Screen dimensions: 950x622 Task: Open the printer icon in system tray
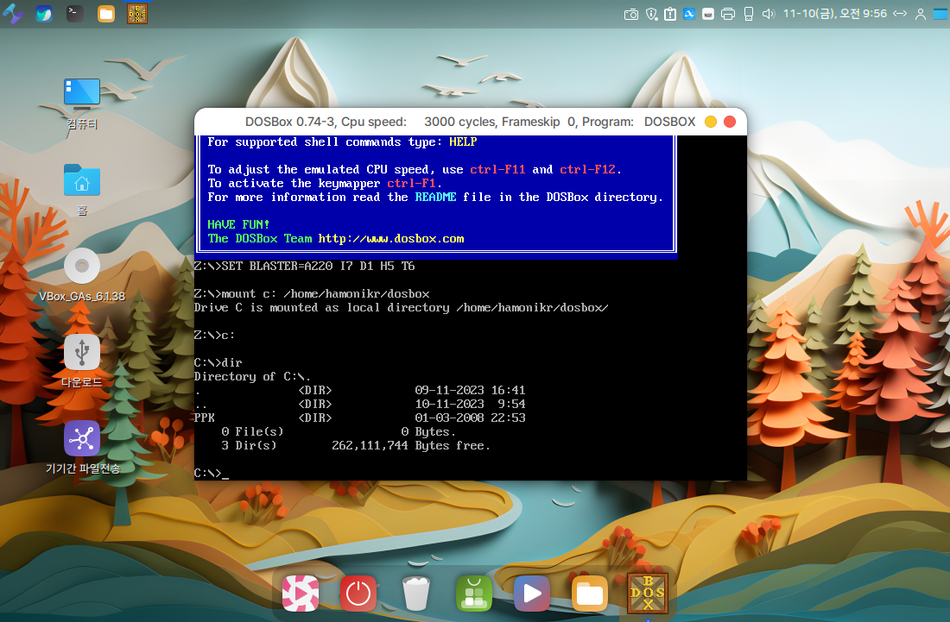point(727,14)
